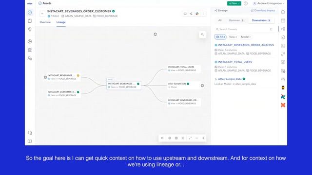Focus the Search 3 assets field
The image size is (312, 175).
(x=244, y=29)
